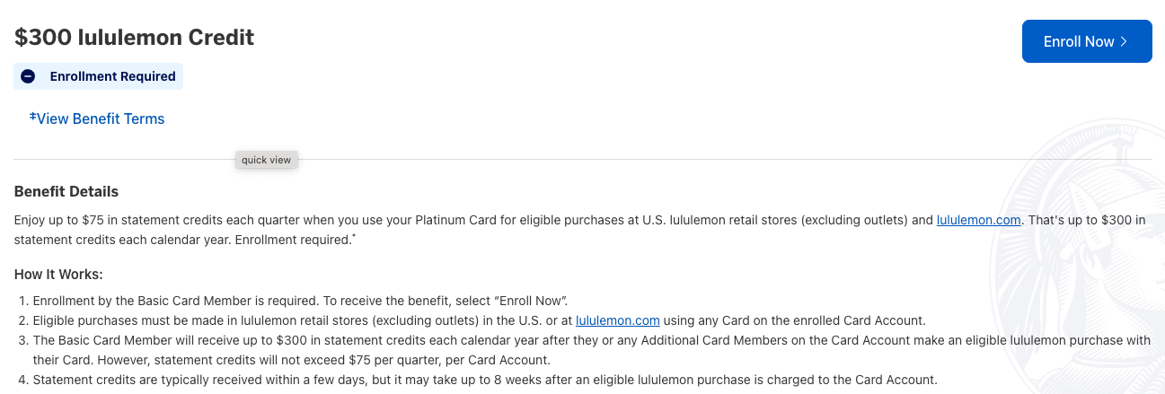Click the paragraph starting Enjoy up to $75

tap(580, 230)
